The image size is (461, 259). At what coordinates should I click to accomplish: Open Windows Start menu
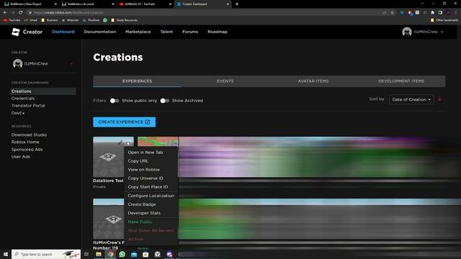pos(6,254)
